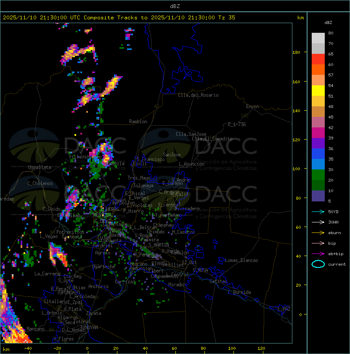Screen dimensions: 350x354
Task: Click the 'L_Vegas' map label
Action: click(49, 236)
